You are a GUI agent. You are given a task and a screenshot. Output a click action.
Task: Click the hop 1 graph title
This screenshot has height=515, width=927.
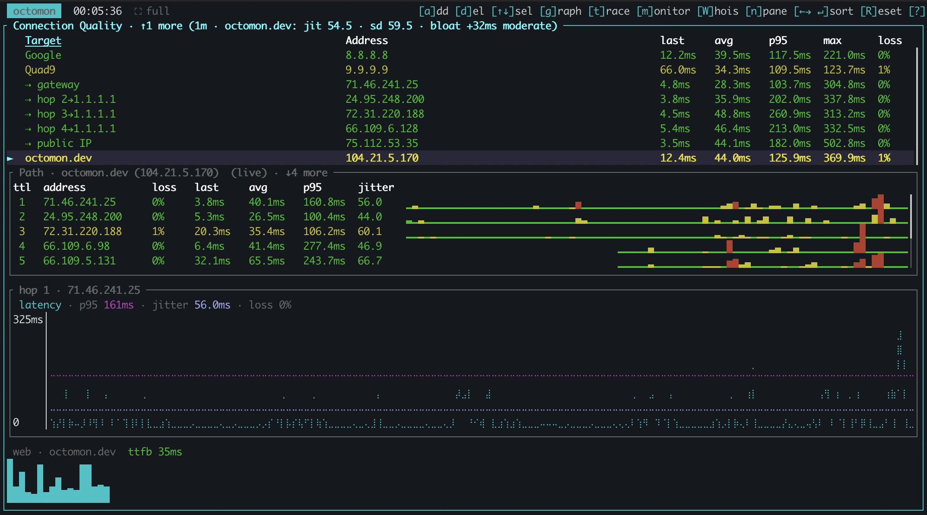pos(79,290)
